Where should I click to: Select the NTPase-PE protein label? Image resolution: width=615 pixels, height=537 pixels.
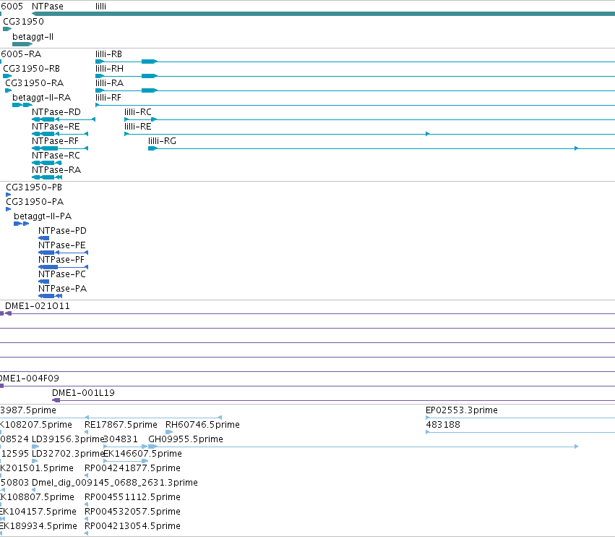(62, 246)
